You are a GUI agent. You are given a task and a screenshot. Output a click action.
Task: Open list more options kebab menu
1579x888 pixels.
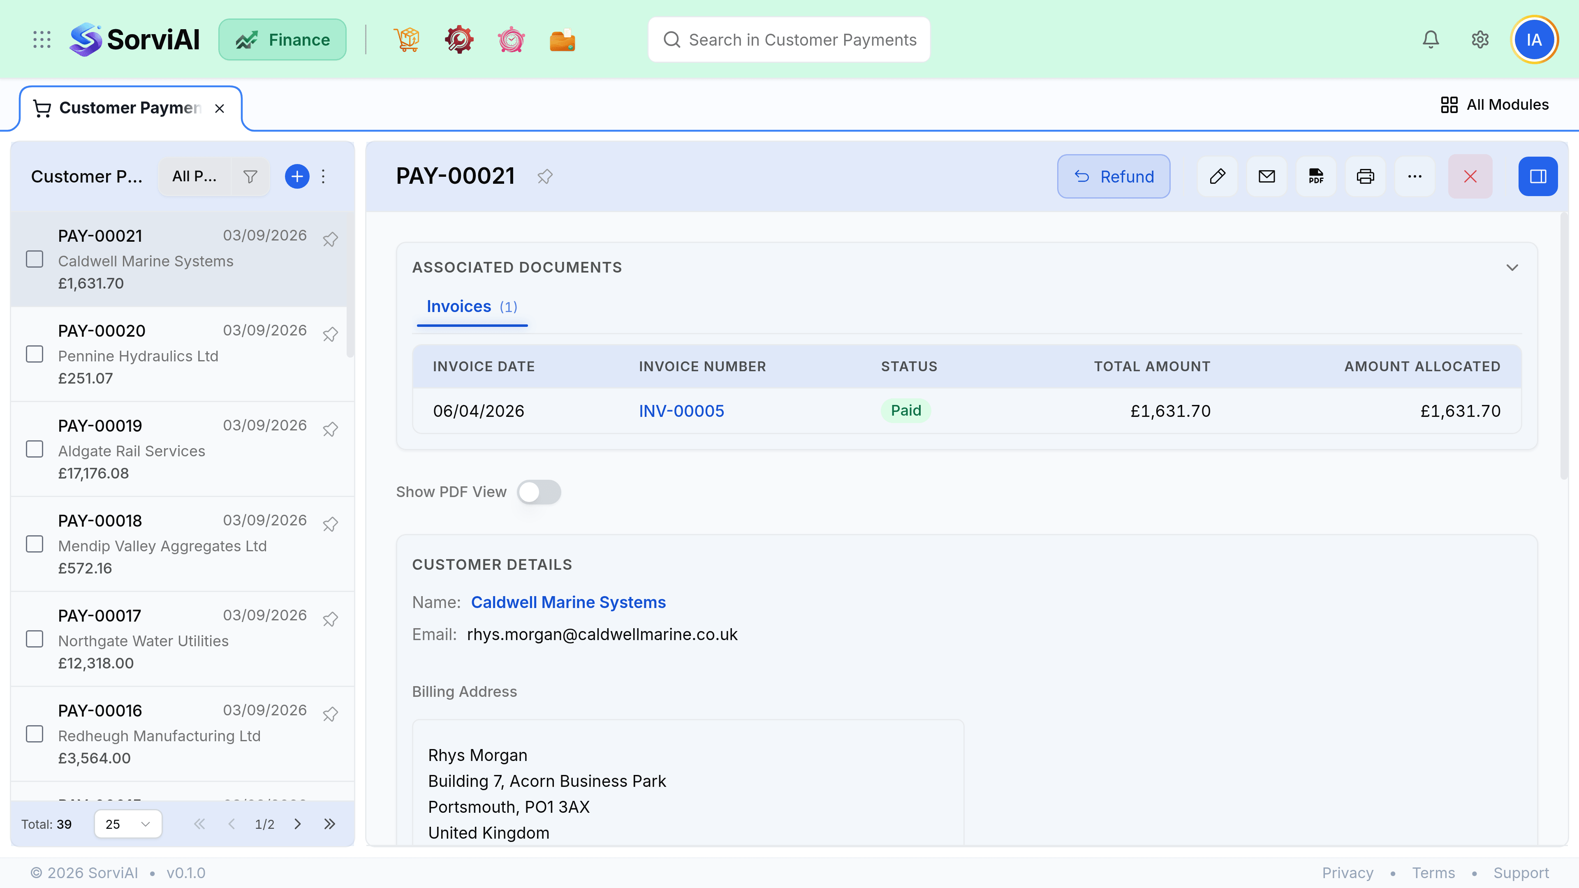[324, 176]
